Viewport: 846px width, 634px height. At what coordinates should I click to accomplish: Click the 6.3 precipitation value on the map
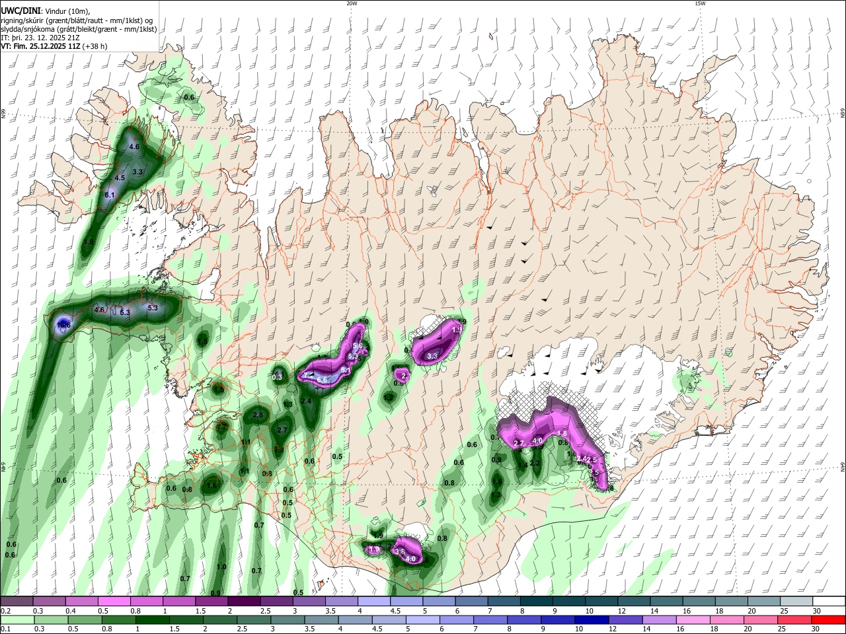tap(125, 312)
